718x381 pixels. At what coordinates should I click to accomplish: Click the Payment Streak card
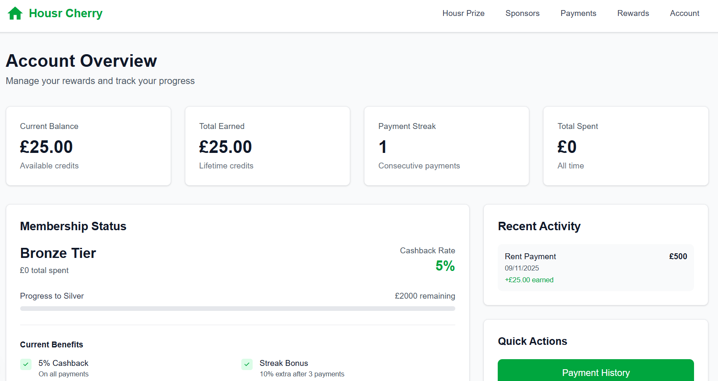(x=446, y=146)
